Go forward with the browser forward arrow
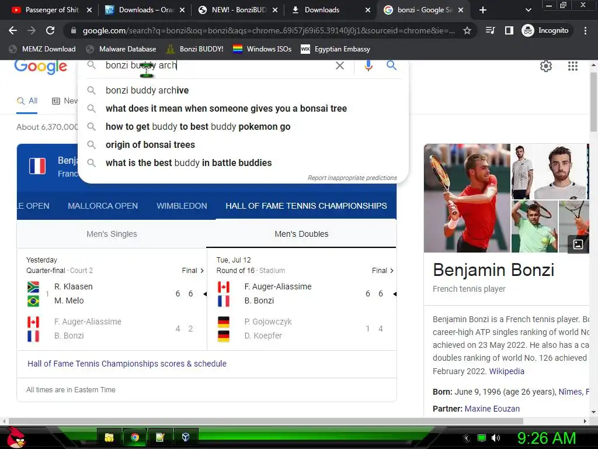The width and height of the screenshot is (598, 449). 32,30
